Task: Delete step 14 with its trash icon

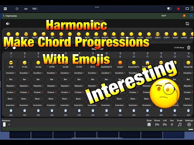Action: (188, 110)
